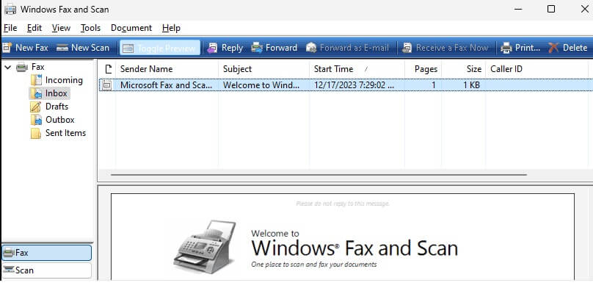The height and width of the screenshot is (291, 593).
Task: Sort by Start Time column header
Action: (x=357, y=69)
